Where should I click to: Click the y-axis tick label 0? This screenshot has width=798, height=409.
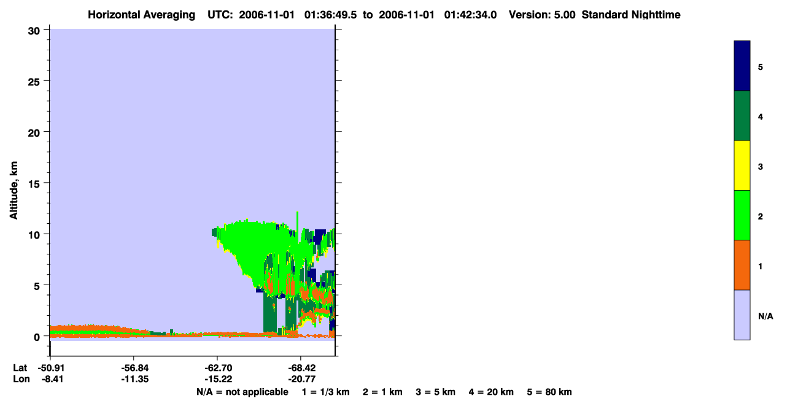click(x=37, y=337)
